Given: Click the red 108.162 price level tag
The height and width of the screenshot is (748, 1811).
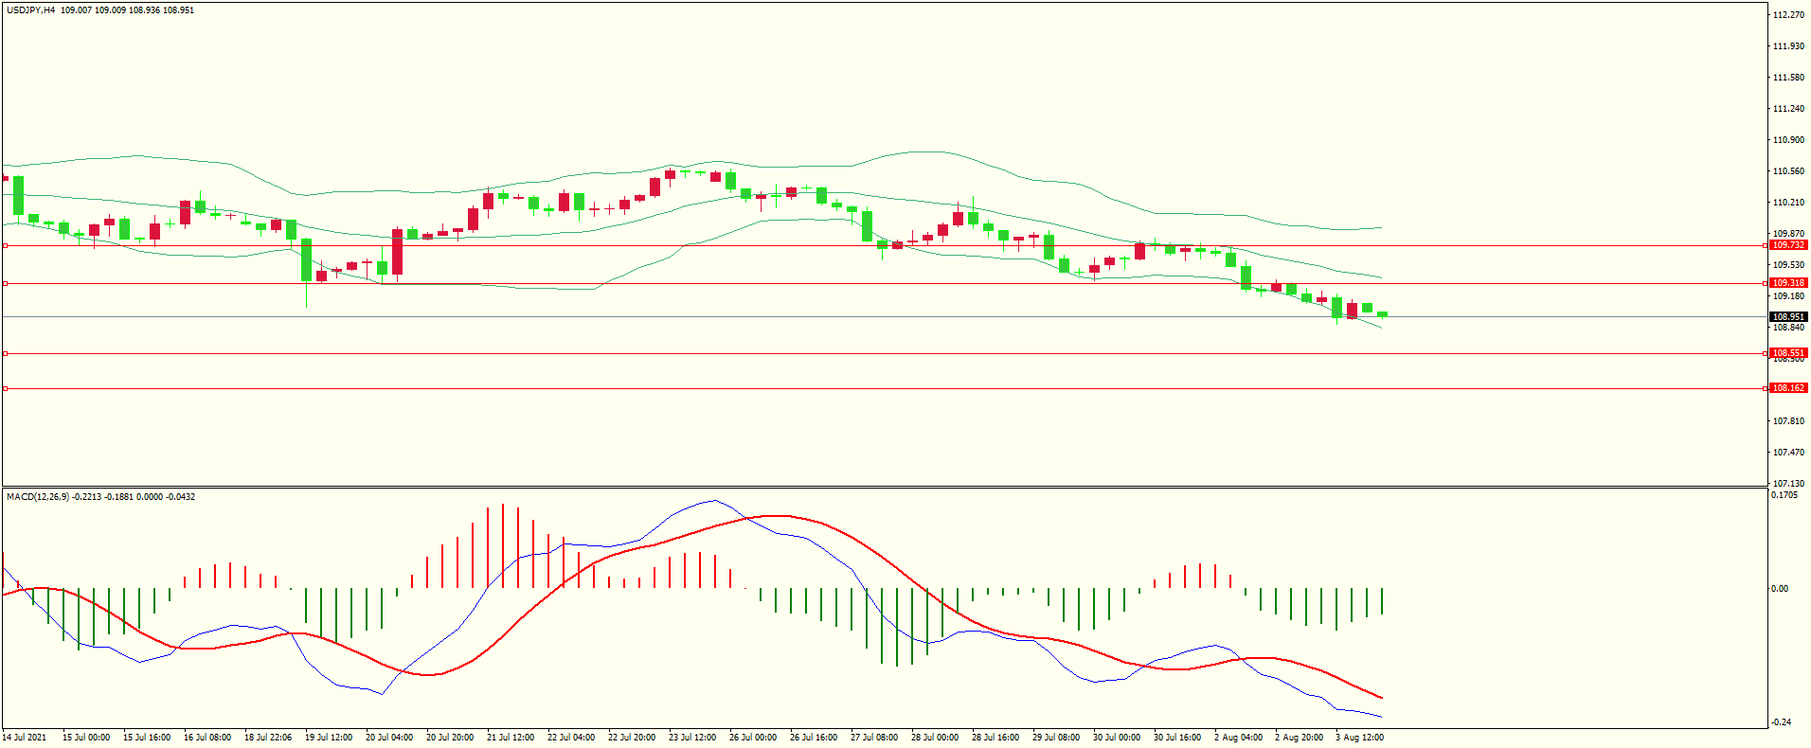Looking at the screenshot, I should point(1788,388).
